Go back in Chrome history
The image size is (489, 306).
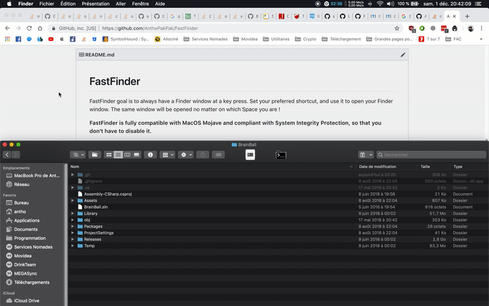(x=7, y=28)
